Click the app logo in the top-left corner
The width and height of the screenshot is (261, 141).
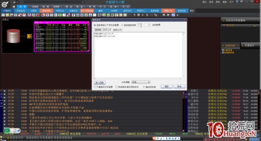[5, 4]
